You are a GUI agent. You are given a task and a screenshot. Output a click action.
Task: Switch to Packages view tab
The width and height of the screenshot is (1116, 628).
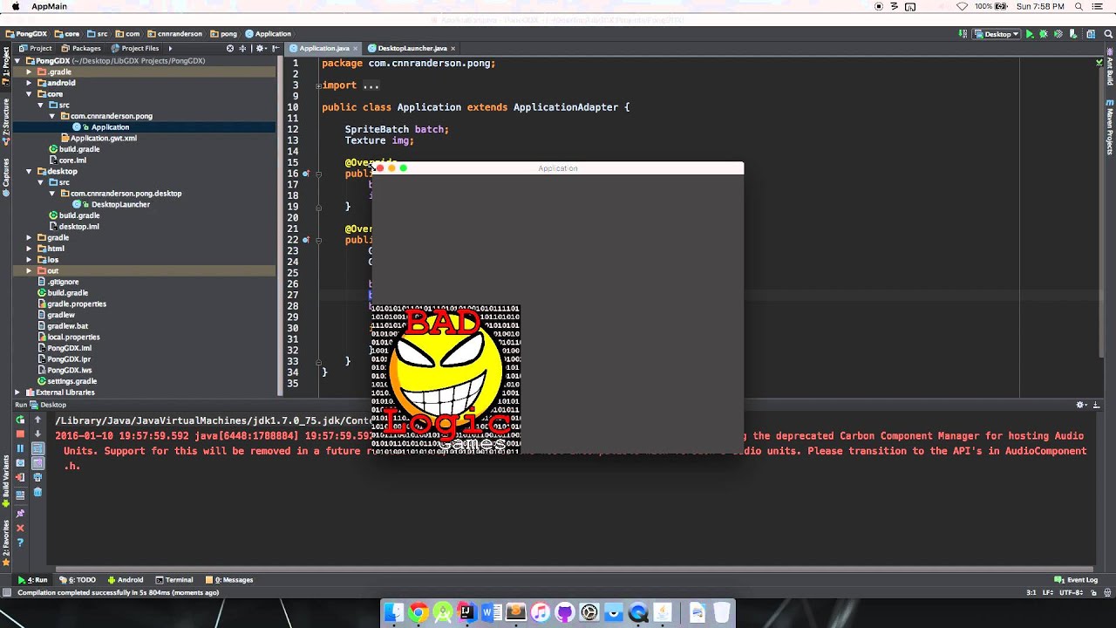coord(81,48)
